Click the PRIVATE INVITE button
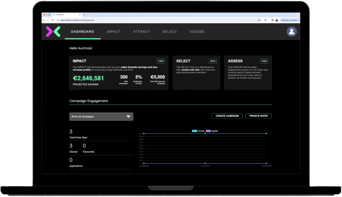 [259, 116]
